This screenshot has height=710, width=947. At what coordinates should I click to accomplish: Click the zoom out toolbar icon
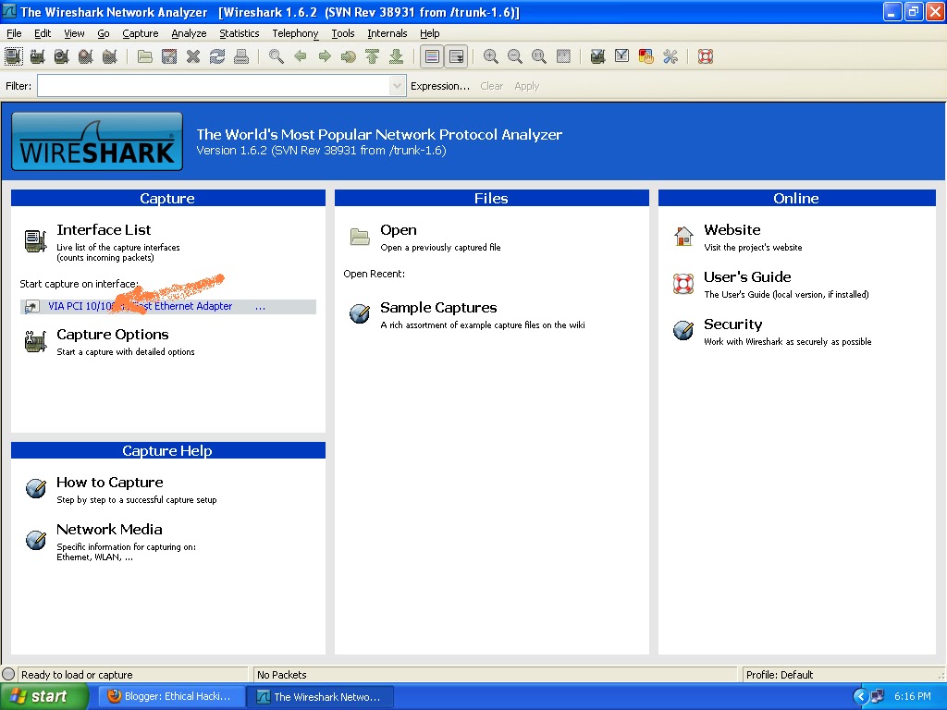(515, 56)
